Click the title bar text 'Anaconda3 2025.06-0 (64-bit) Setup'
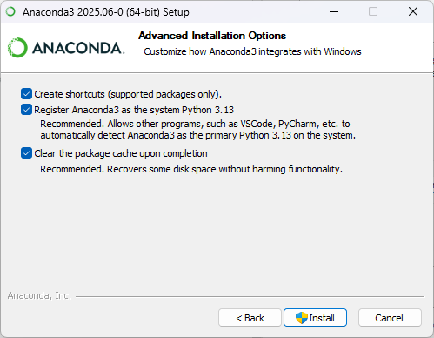Viewport: 434px width, 338px height. coord(106,12)
